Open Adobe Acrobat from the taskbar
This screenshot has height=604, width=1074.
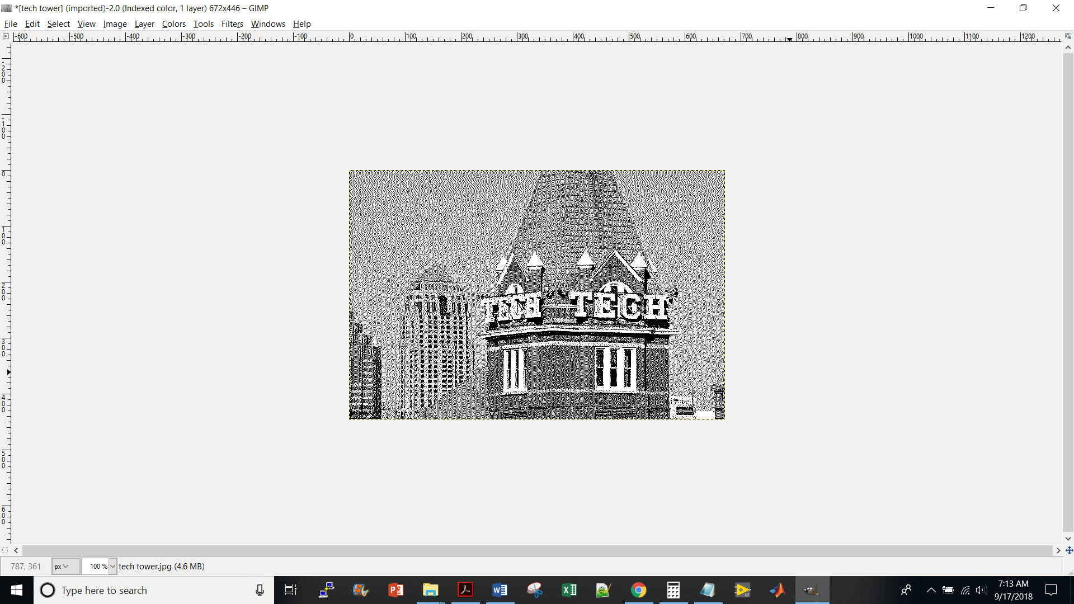coord(465,590)
